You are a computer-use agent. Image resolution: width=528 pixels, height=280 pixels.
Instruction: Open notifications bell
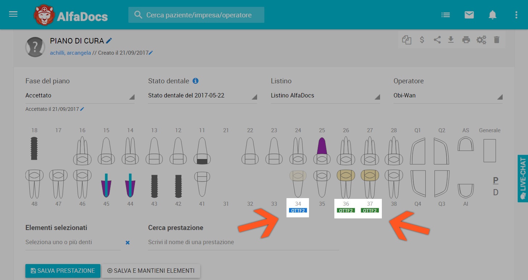coord(492,15)
